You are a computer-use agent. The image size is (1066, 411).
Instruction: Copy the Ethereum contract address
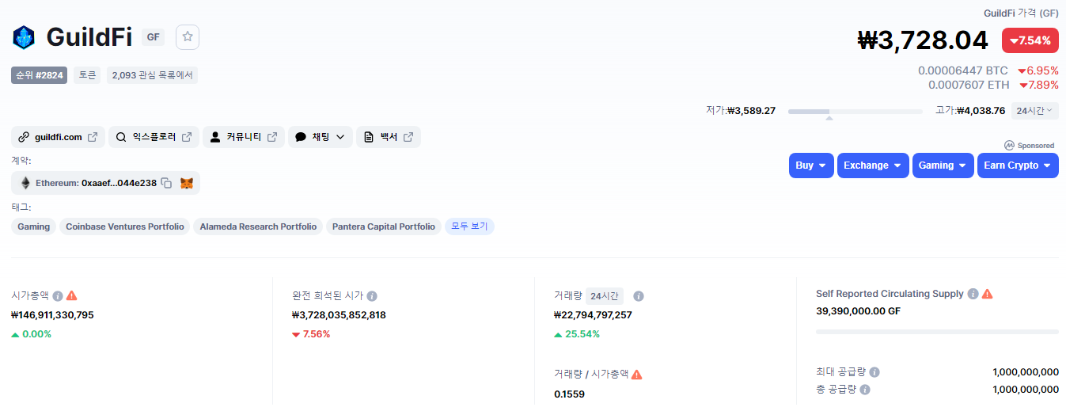(x=166, y=183)
